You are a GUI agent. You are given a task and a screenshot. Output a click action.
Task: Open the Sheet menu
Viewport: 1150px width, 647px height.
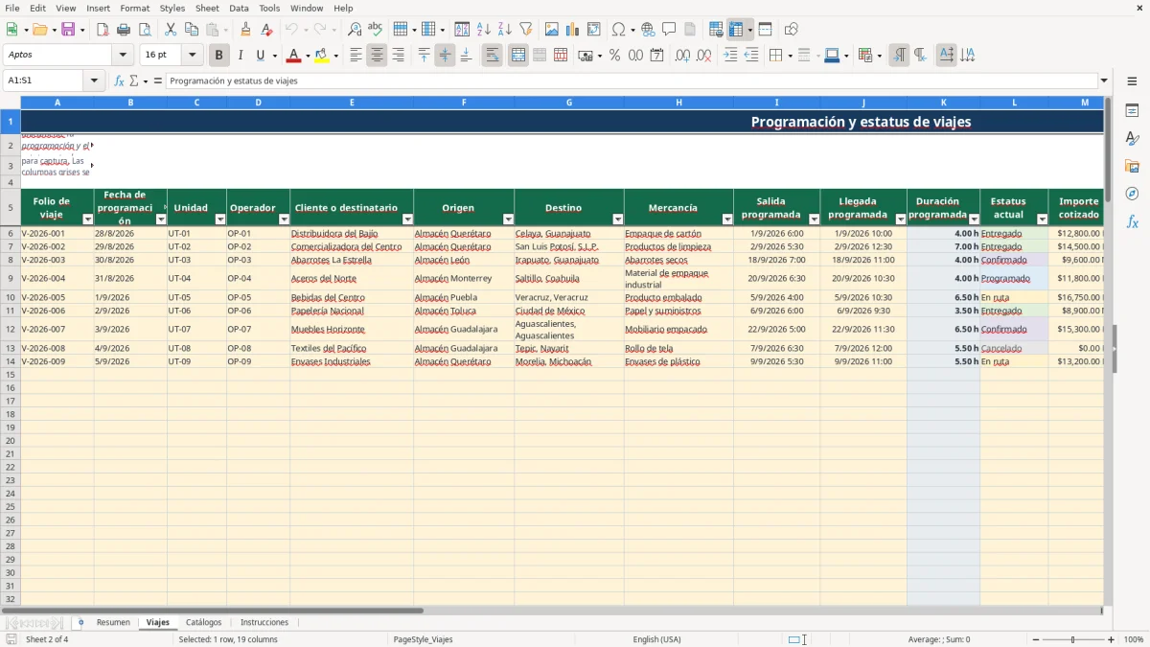point(207,8)
